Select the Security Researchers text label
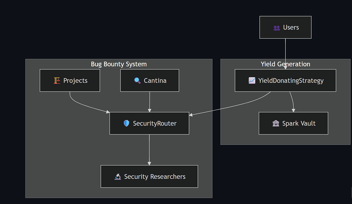The height and width of the screenshot is (204, 352). click(155, 177)
